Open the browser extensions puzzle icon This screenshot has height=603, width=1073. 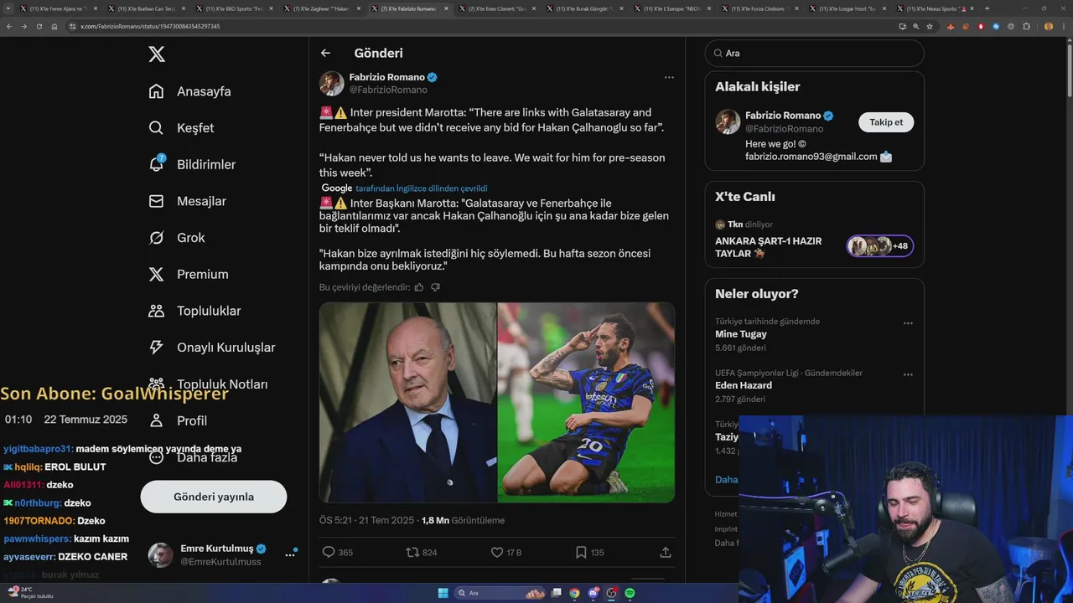[1026, 26]
